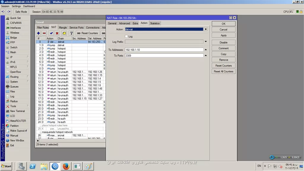Open Interfaces in the sidebar
Screen dimensions: 304x171
coord(15,28)
